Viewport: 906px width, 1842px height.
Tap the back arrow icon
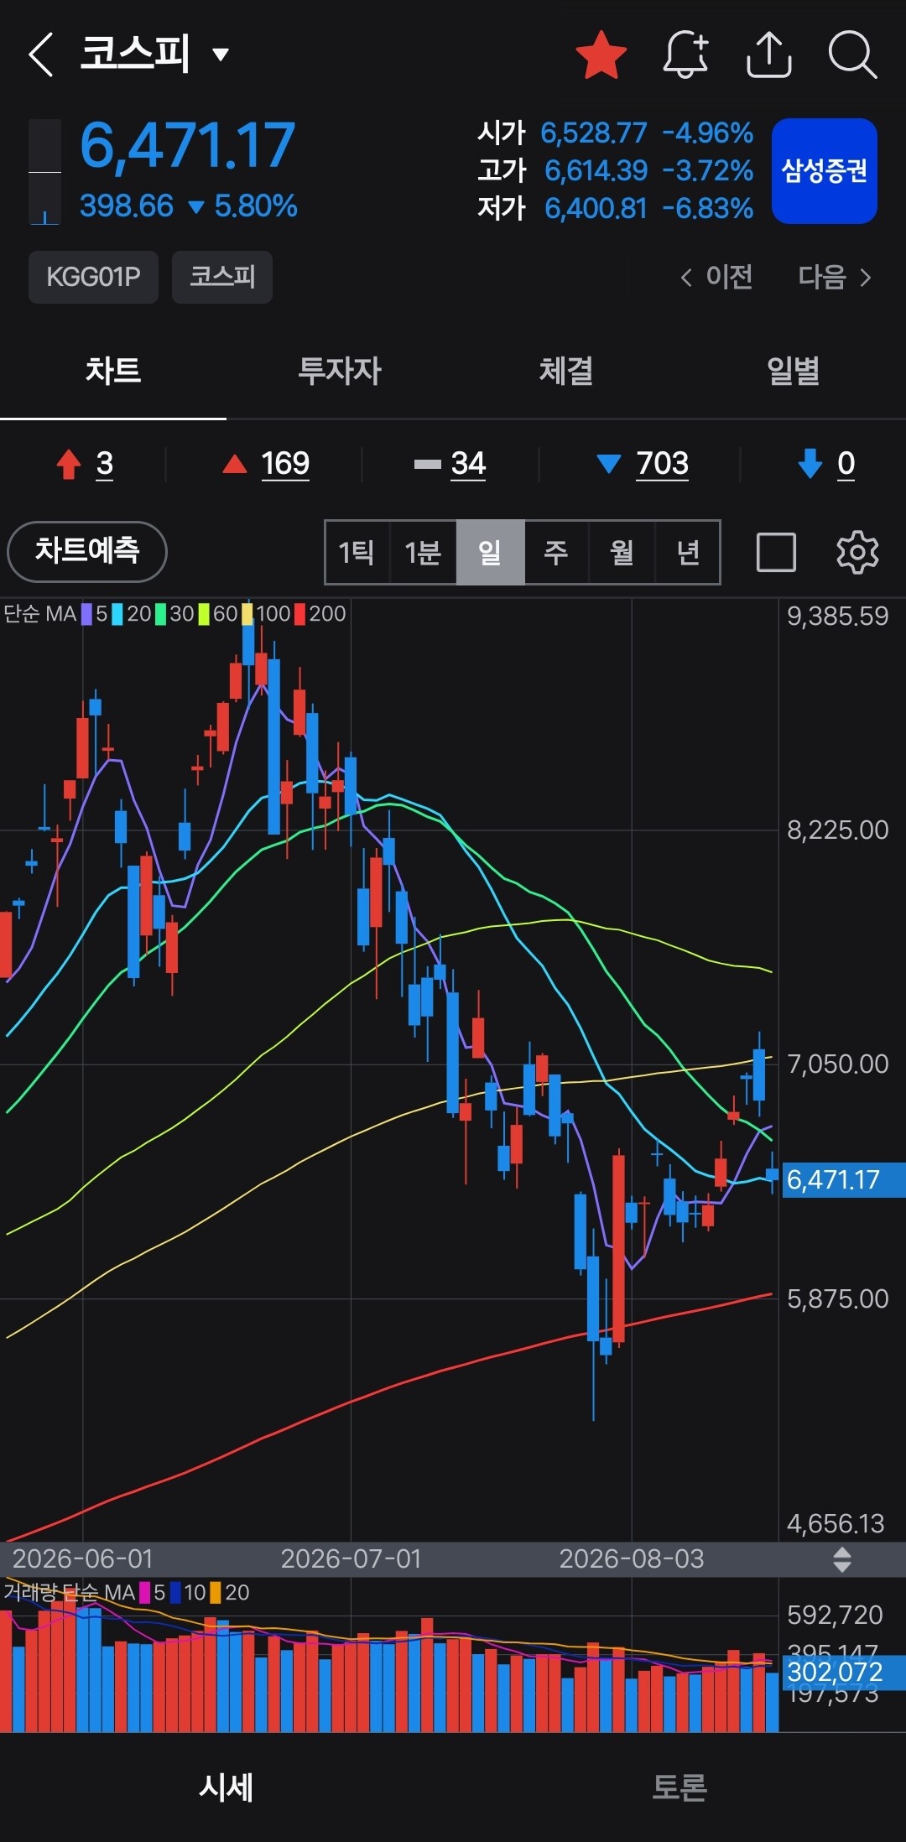40,55
